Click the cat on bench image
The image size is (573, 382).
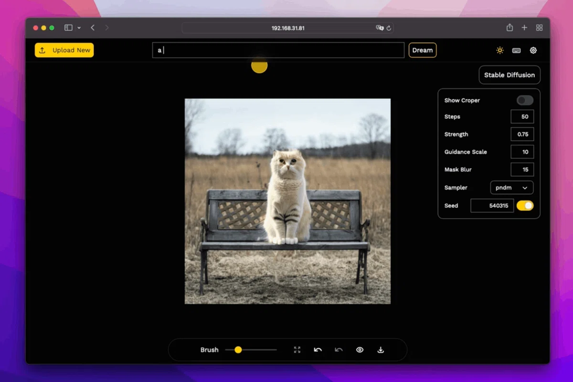(287, 201)
